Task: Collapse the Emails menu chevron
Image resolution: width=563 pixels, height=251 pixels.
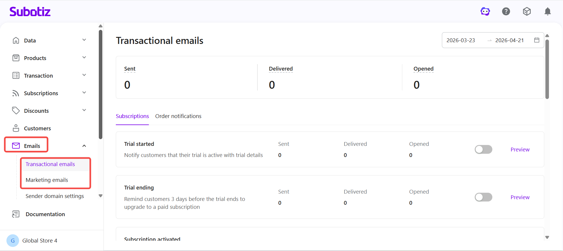Action: [84, 146]
